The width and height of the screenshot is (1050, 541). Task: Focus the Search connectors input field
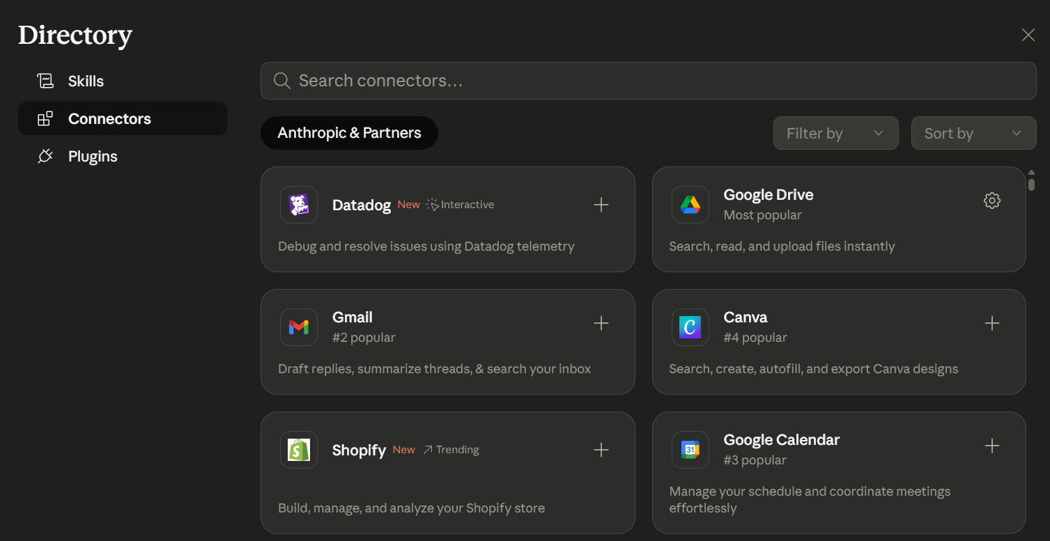649,81
